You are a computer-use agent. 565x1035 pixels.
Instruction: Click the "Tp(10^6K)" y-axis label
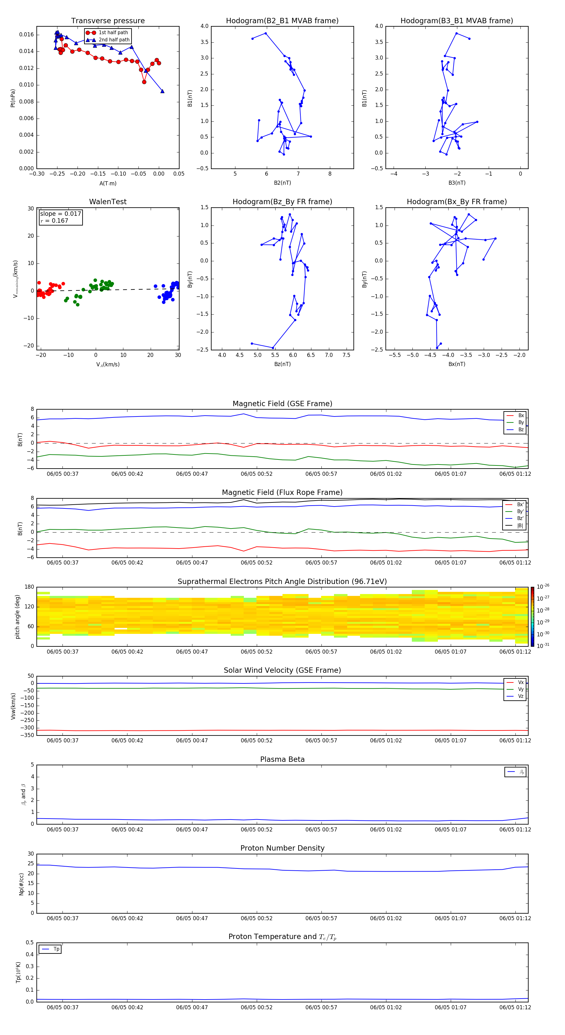[x=18, y=972]
